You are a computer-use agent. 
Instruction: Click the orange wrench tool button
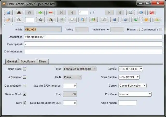8,20
